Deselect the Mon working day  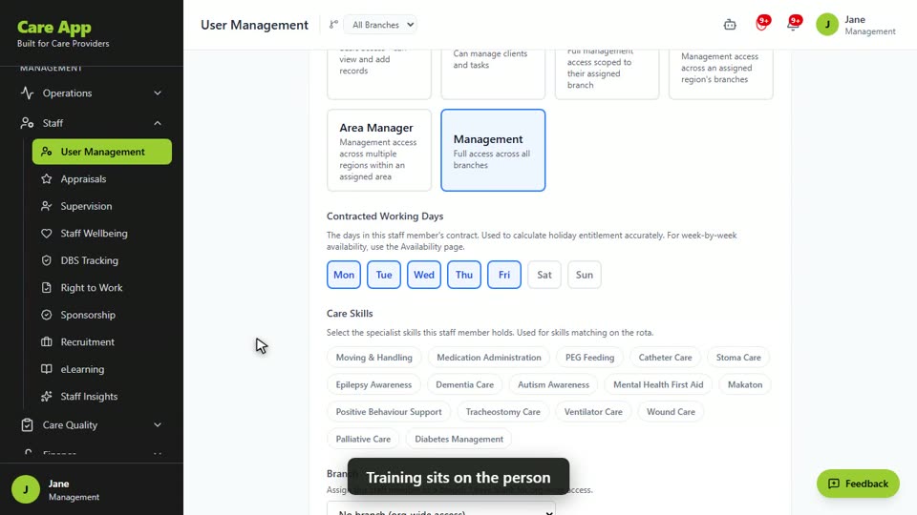pos(344,275)
